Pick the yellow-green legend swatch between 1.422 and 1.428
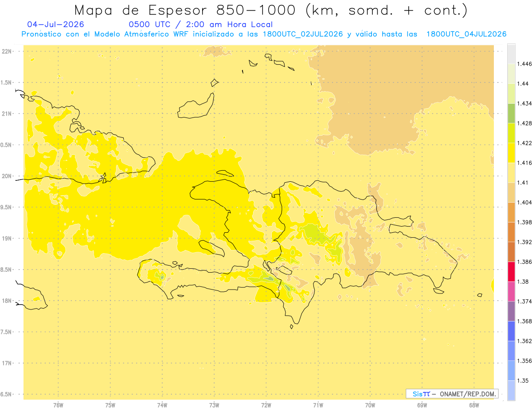The width and height of the screenshot is (532, 411). 511,133
